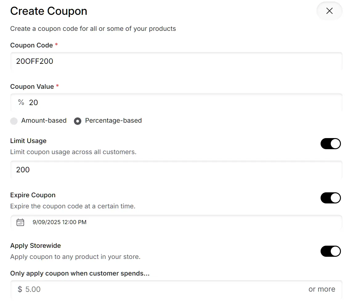Disable the Limit Usage toggle
The width and height of the screenshot is (352, 307).
click(x=331, y=144)
